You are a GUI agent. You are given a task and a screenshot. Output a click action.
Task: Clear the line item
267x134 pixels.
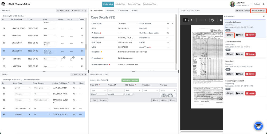pyautogui.click(x=164, y=100)
